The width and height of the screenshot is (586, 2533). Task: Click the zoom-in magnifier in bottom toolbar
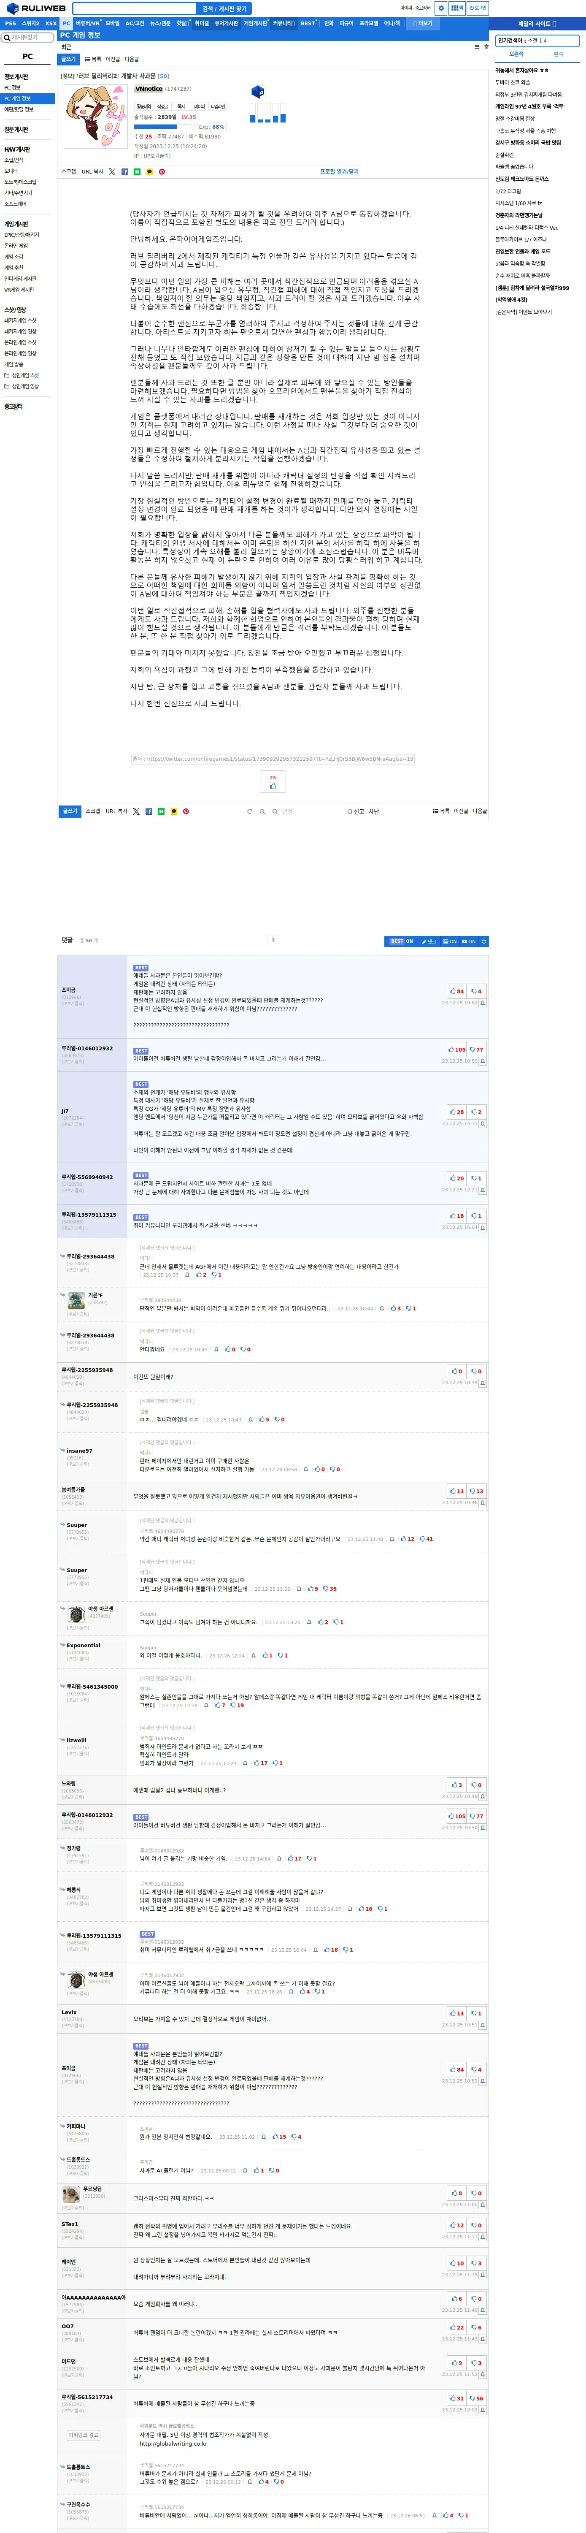coord(262,811)
